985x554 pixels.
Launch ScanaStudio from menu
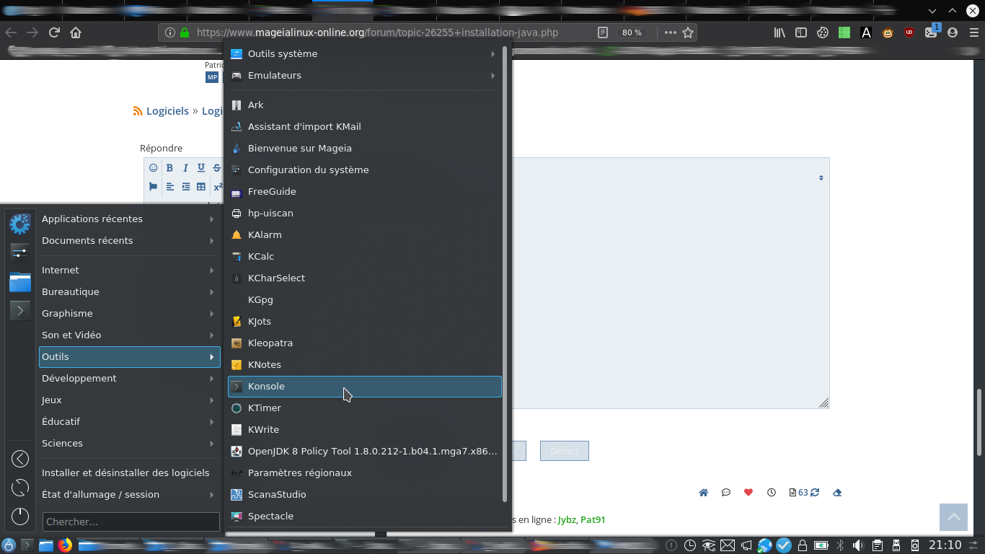[364, 494]
